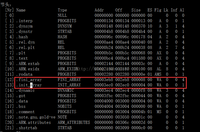
Task: Click address 00003eb8 of .fini_array
Action: pos(104,80)
